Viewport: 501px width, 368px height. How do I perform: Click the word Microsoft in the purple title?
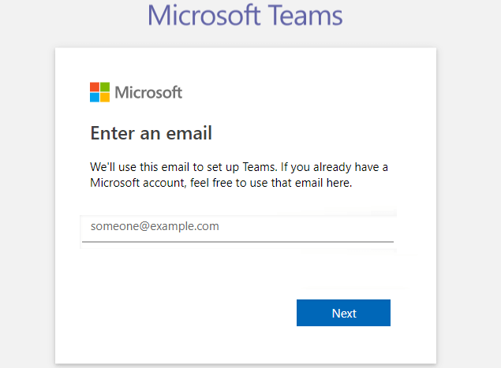click(204, 15)
